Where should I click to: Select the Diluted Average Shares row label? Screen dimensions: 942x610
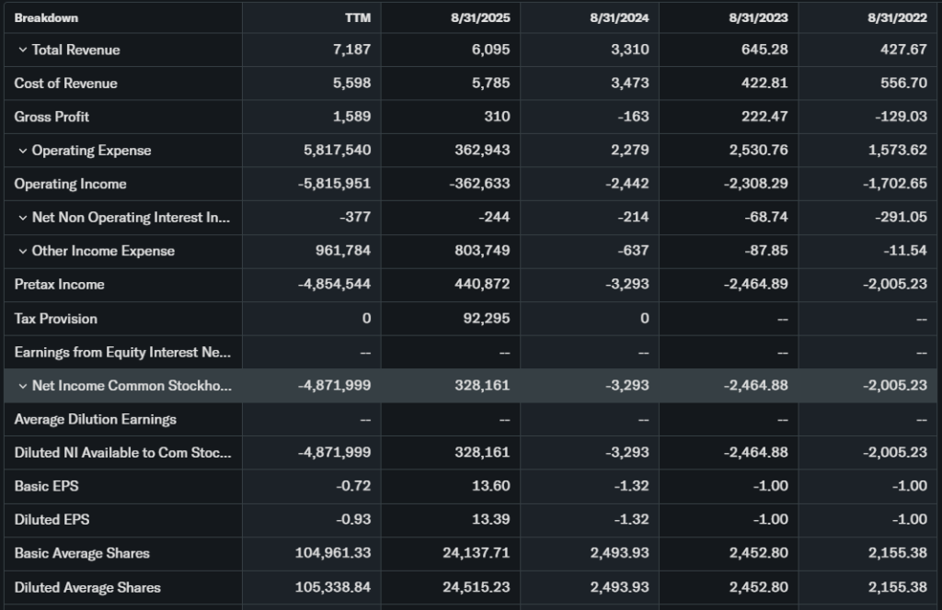pyautogui.click(x=87, y=587)
